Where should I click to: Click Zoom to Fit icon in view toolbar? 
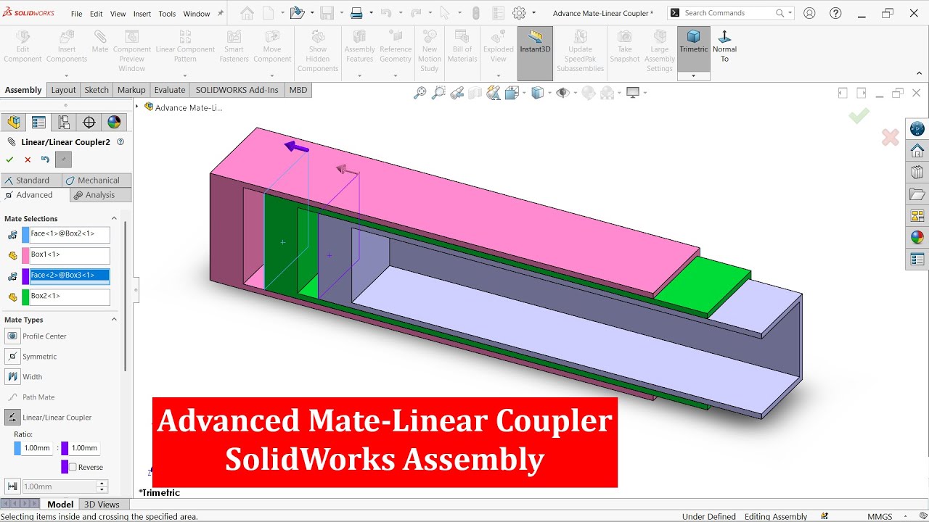(420, 93)
